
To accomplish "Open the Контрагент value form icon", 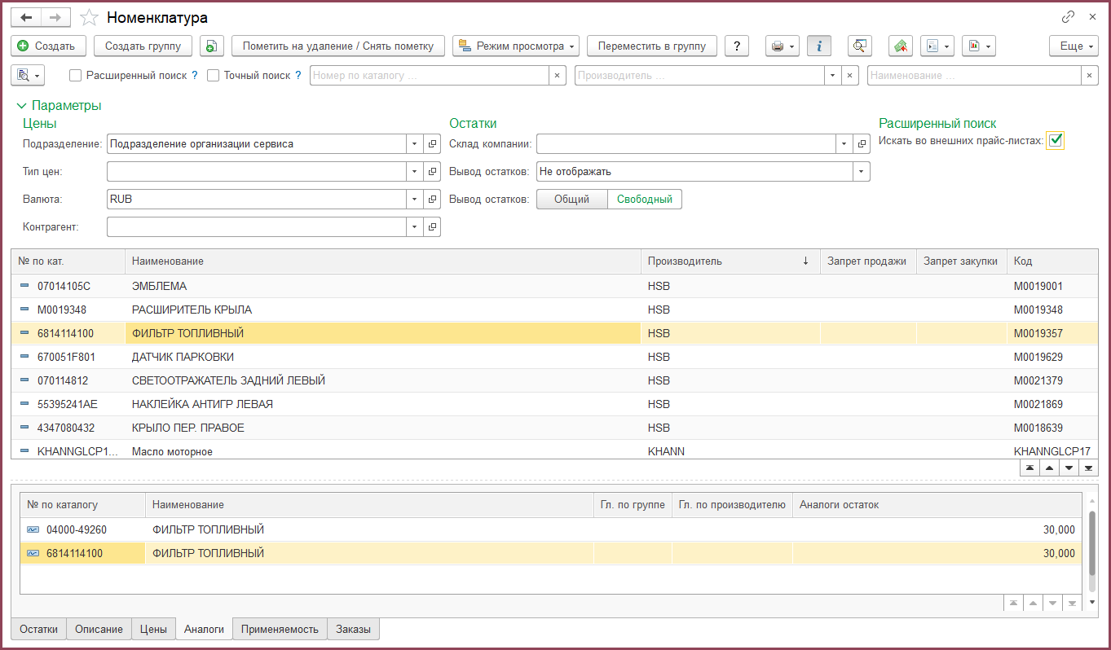I will (433, 227).
